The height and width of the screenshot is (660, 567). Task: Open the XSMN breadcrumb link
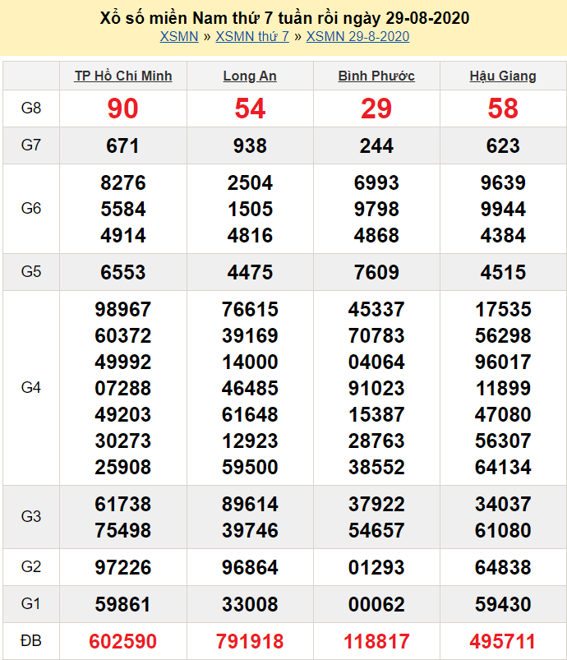[x=178, y=36]
